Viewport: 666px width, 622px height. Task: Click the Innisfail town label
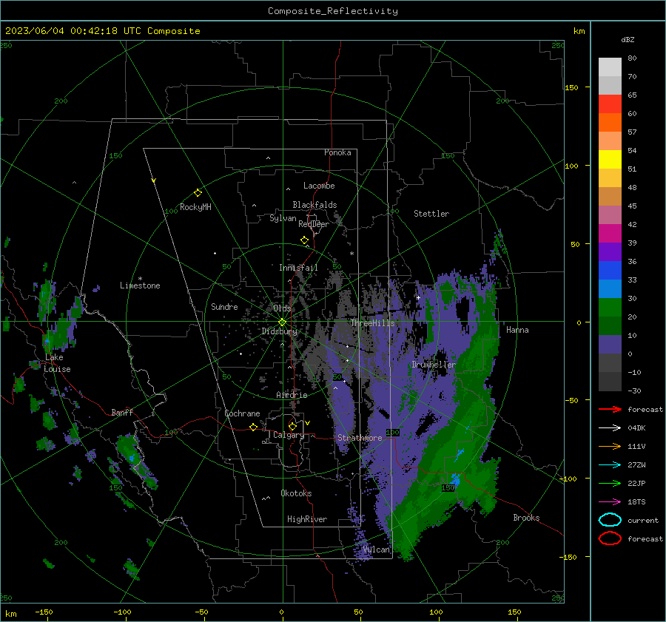click(298, 268)
